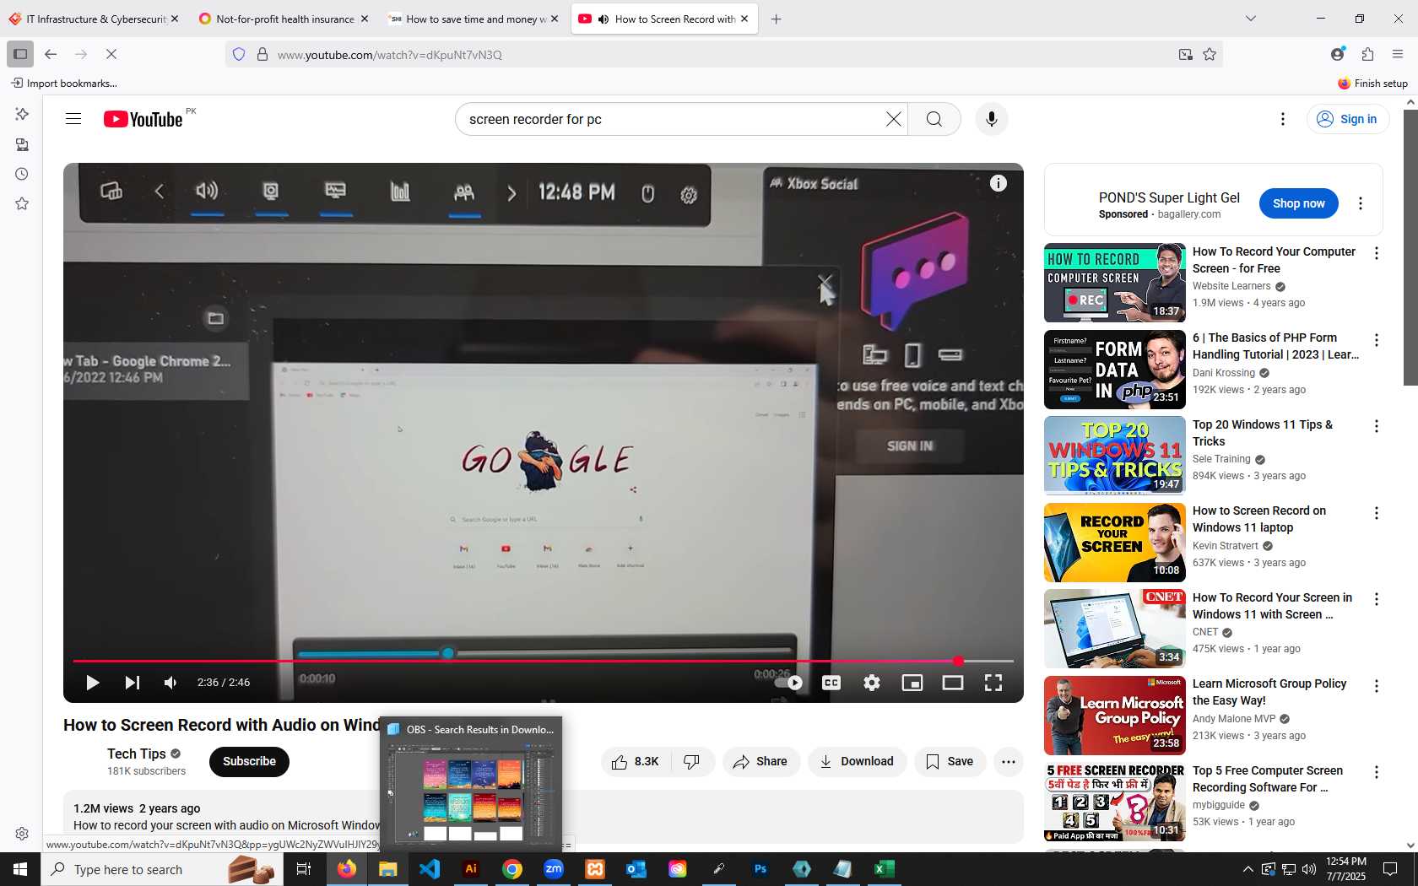Open menu for Basics of PHP Form Handling video
This screenshot has height=886, width=1418.
click(x=1377, y=340)
